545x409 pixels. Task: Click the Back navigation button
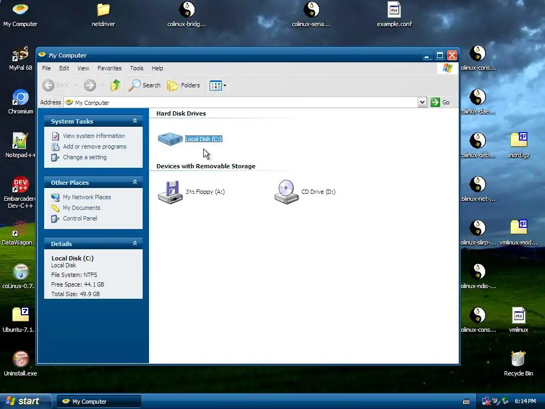[x=56, y=85]
